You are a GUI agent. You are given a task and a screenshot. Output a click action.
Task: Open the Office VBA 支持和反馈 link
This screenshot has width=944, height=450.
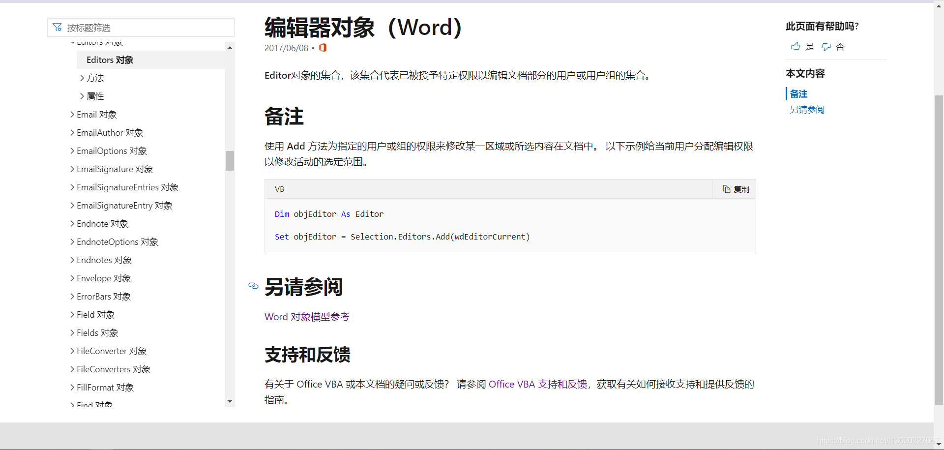coord(538,384)
